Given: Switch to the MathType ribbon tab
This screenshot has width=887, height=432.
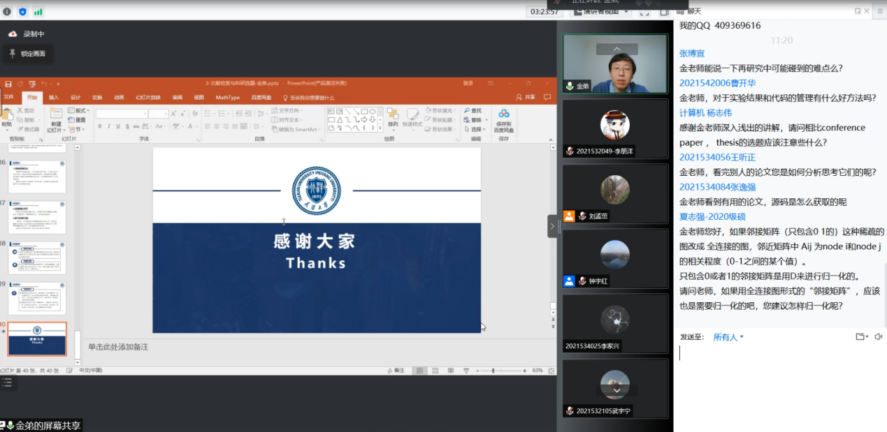Looking at the screenshot, I should (x=228, y=98).
